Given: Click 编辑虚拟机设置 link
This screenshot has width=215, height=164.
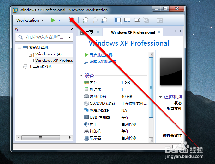Looking at the screenshot, I should [x=103, y=62].
